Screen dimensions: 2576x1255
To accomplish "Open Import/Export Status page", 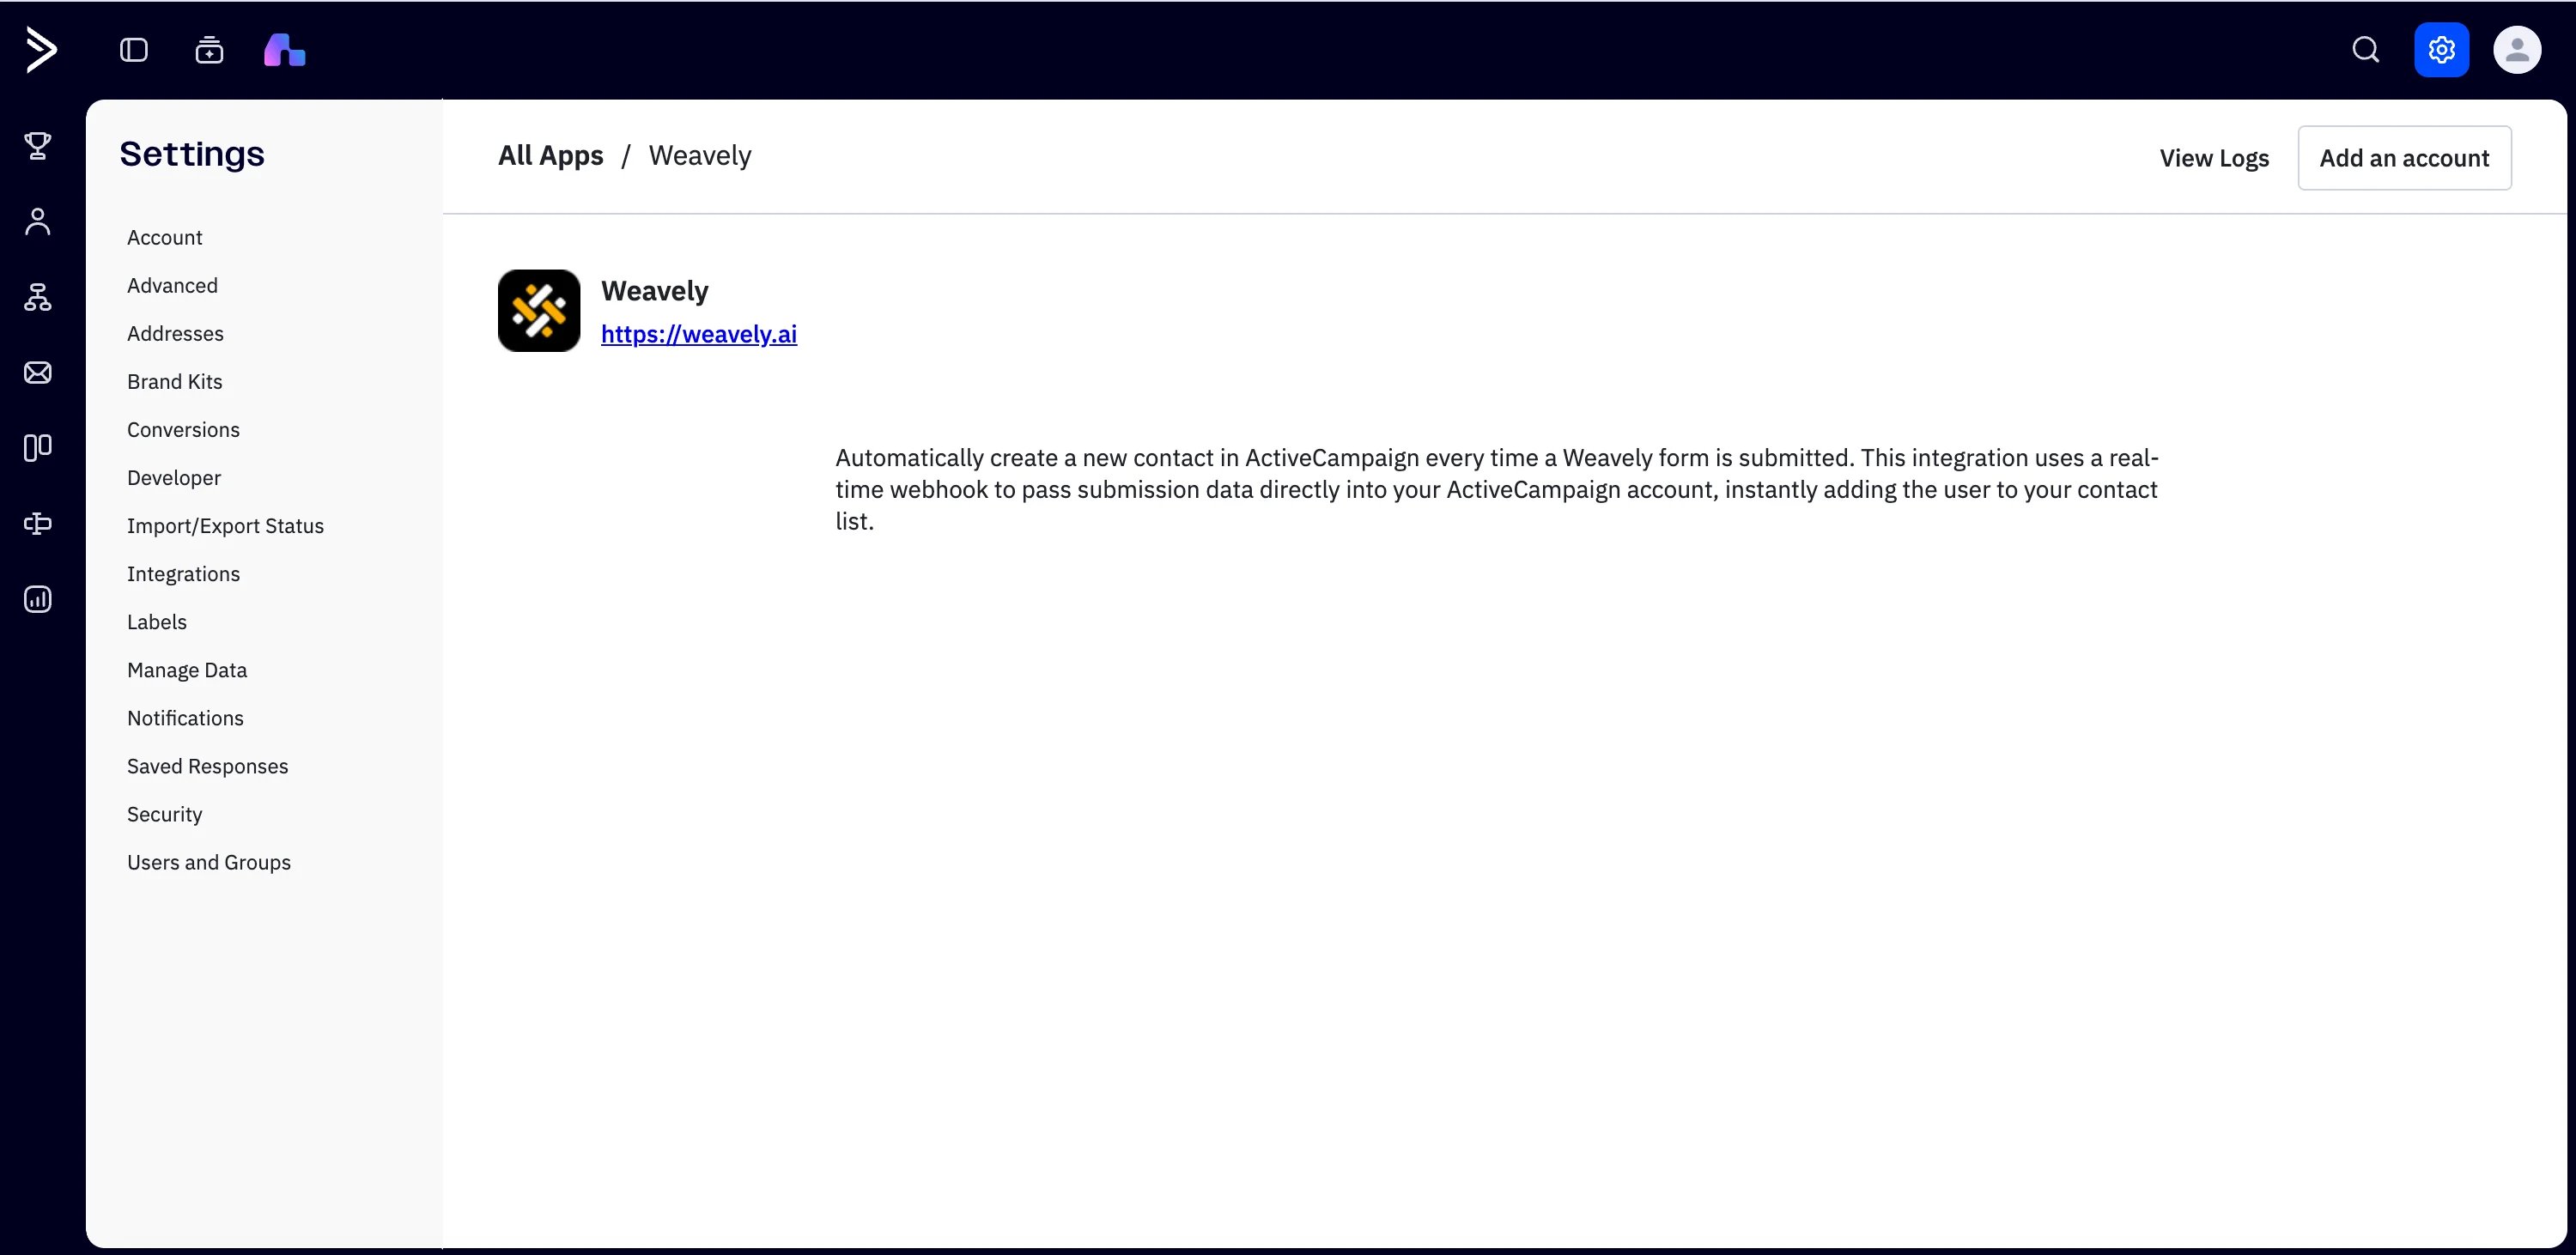I will tap(225, 526).
